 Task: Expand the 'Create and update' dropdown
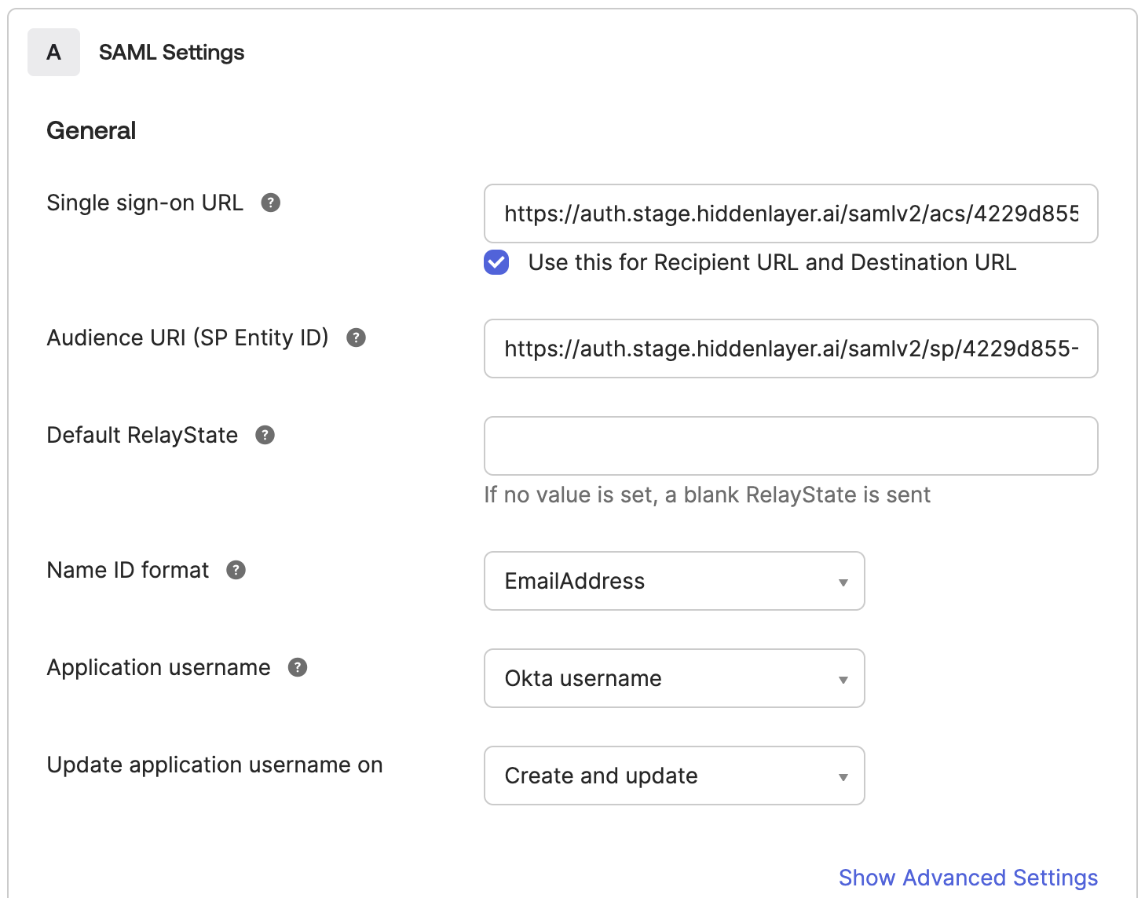674,776
